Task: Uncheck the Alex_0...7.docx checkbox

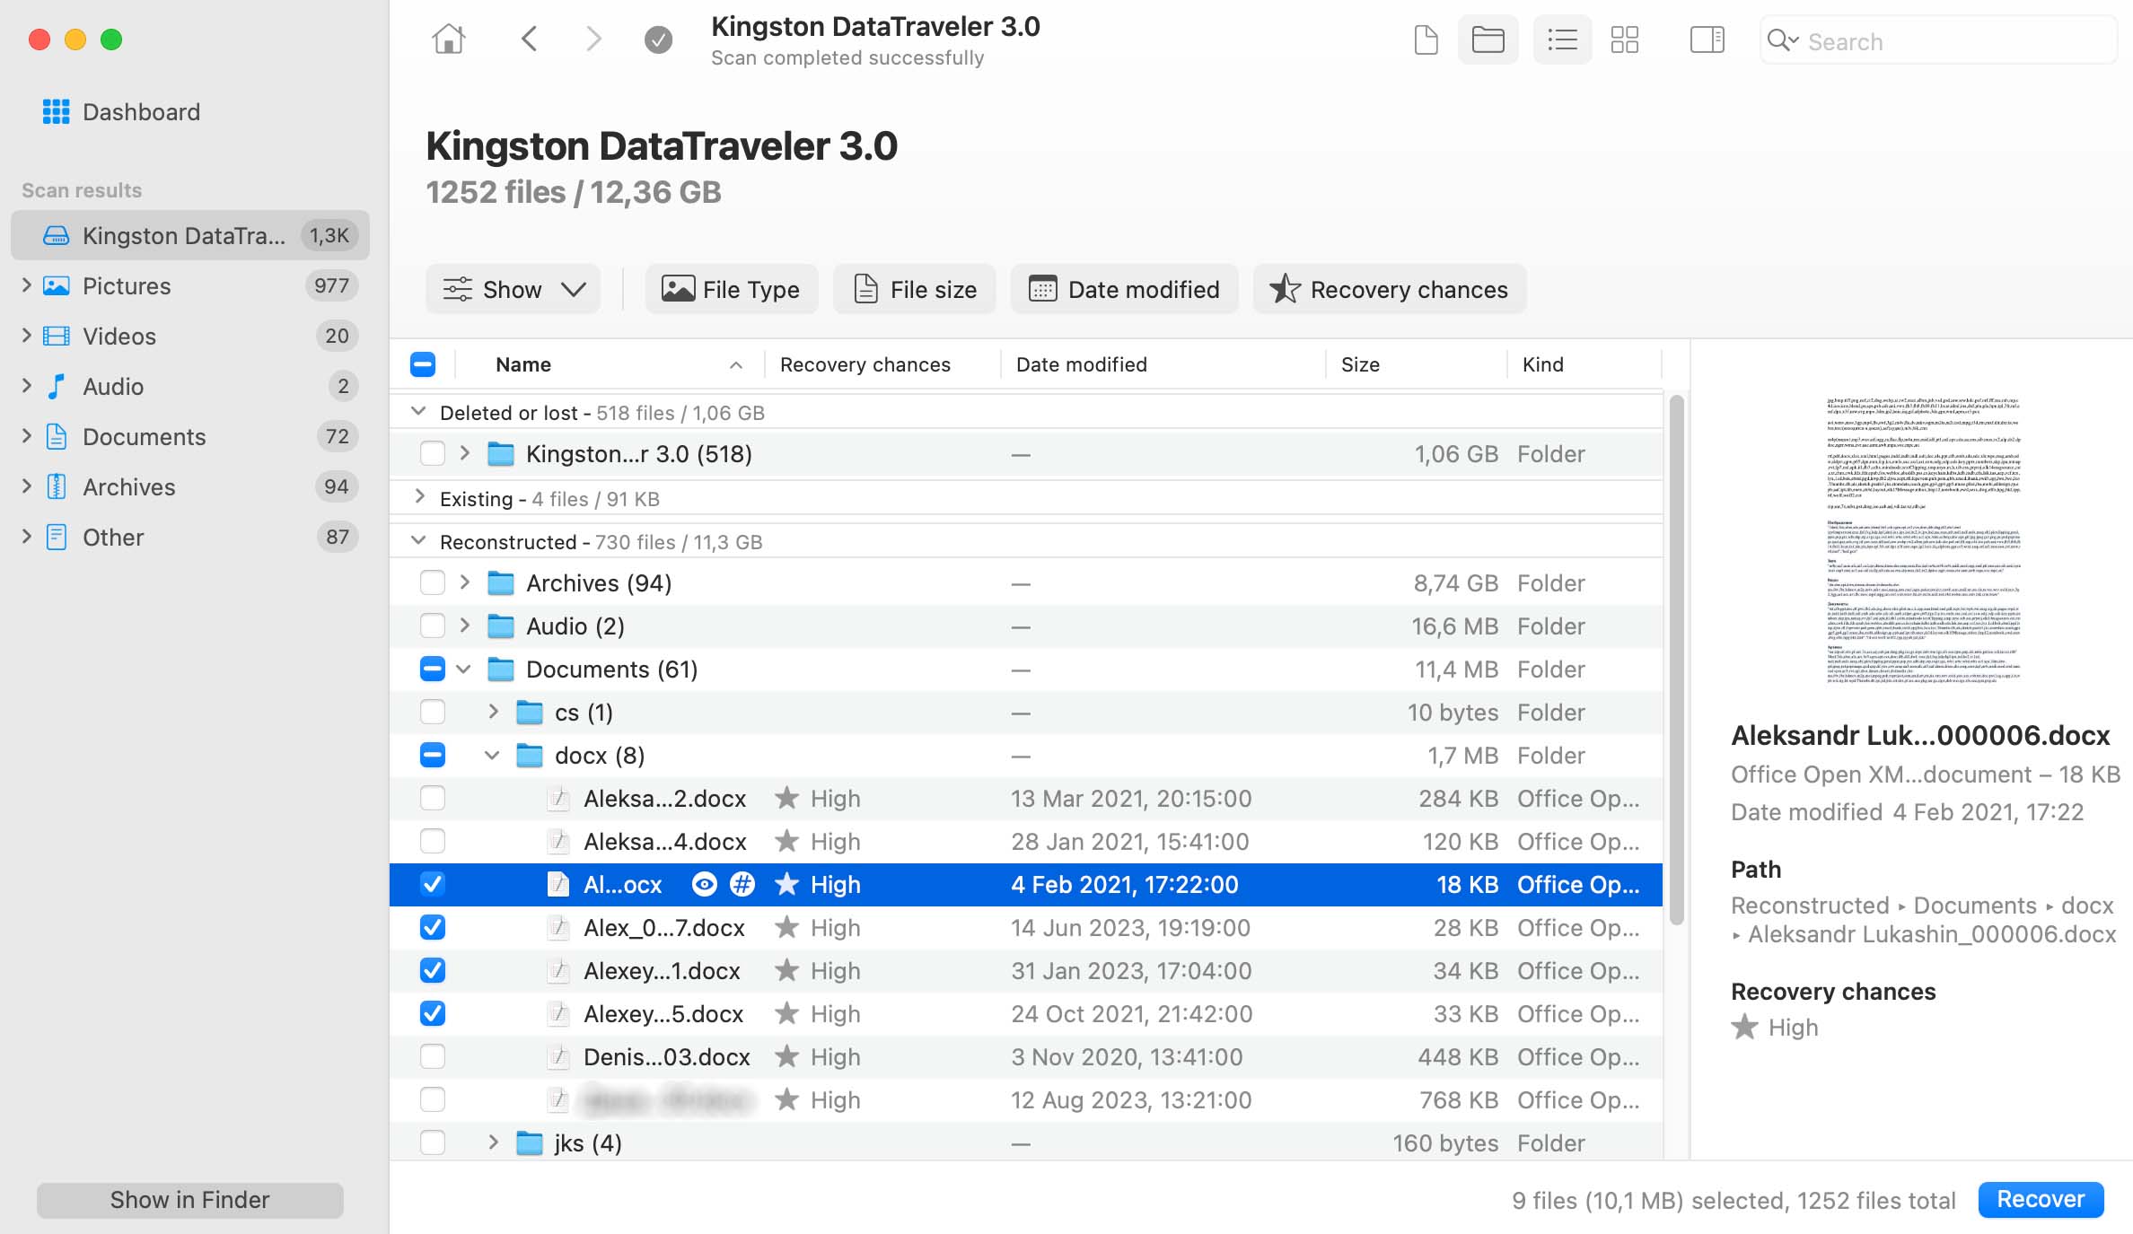Action: click(x=433, y=927)
